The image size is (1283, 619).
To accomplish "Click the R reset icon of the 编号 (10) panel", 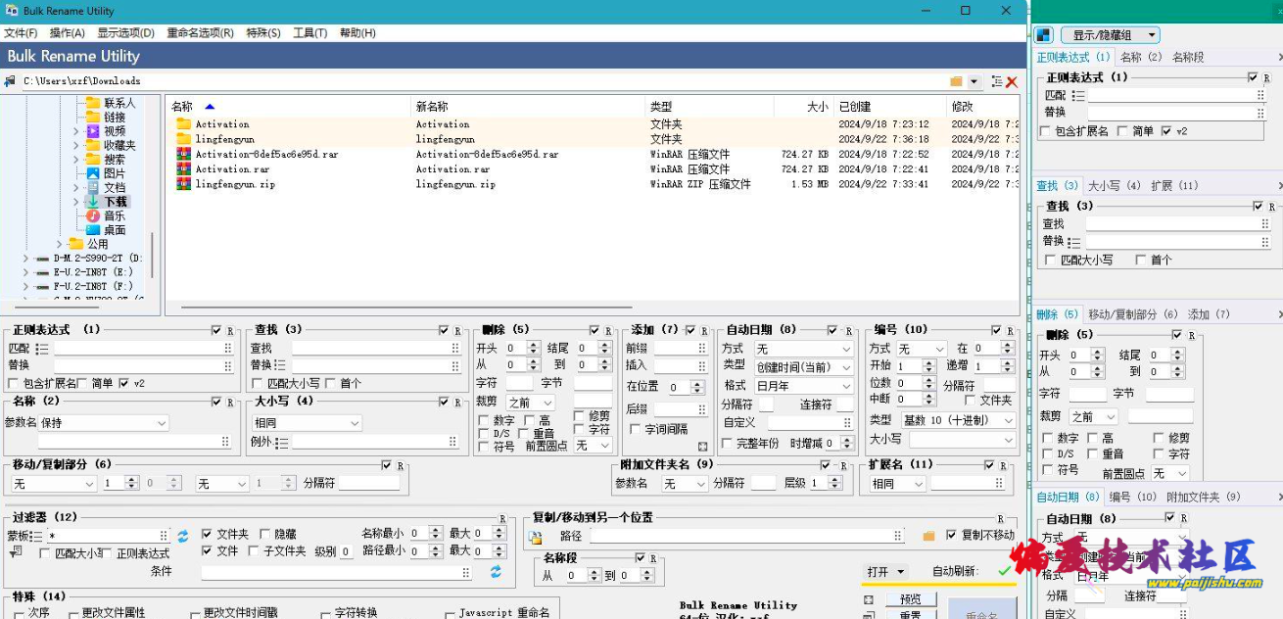I will 1010,331.
